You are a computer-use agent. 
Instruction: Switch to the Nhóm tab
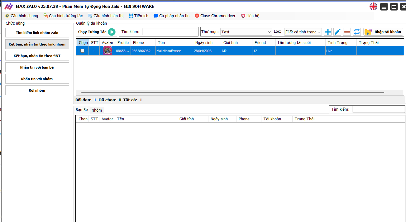pyautogui.click(x=97, y=110)
